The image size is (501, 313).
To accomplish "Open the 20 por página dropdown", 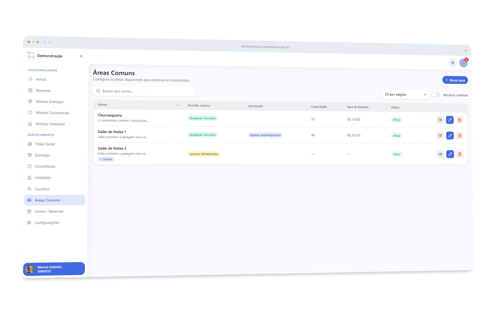I will 405,94.
